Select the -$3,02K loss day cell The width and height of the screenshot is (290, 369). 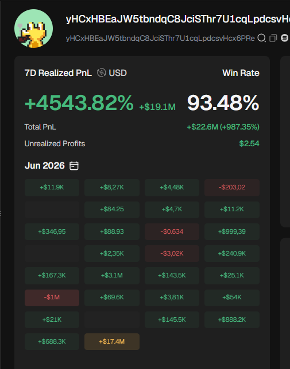point(172,253)
